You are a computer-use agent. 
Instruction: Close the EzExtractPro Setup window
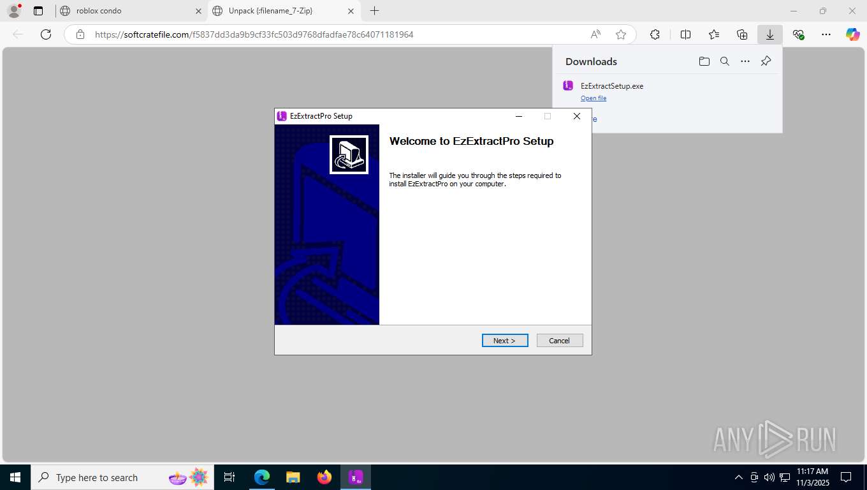(577, 116)
